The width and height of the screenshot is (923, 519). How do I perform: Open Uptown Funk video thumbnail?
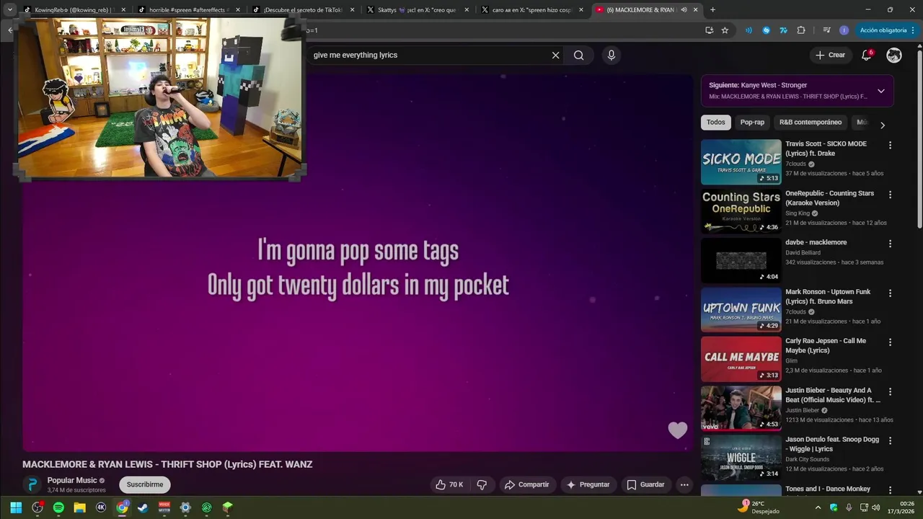(x=741, y=310)
